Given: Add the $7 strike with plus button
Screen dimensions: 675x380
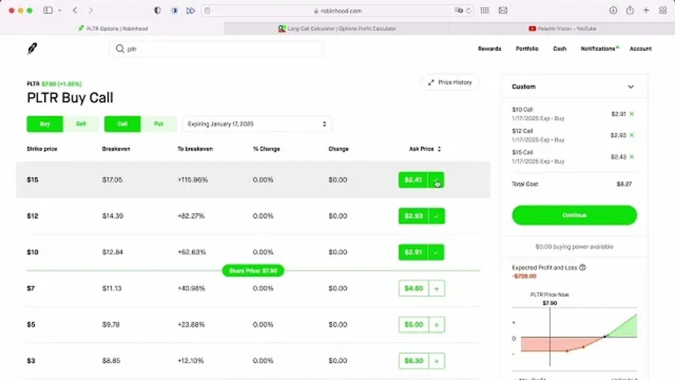Looking at the screenshot, I should tap(436, 289).
